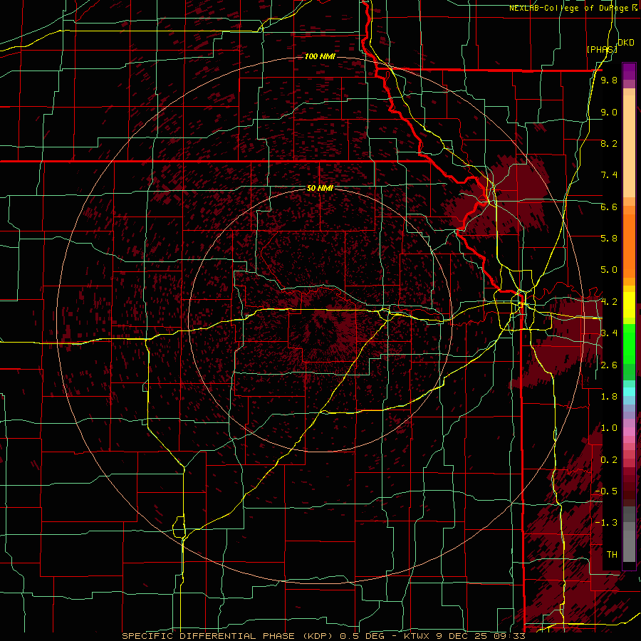Click the "100 NMI" range ring label
The width and height of the screenshot is (641, 641).
tap(320, 56)
